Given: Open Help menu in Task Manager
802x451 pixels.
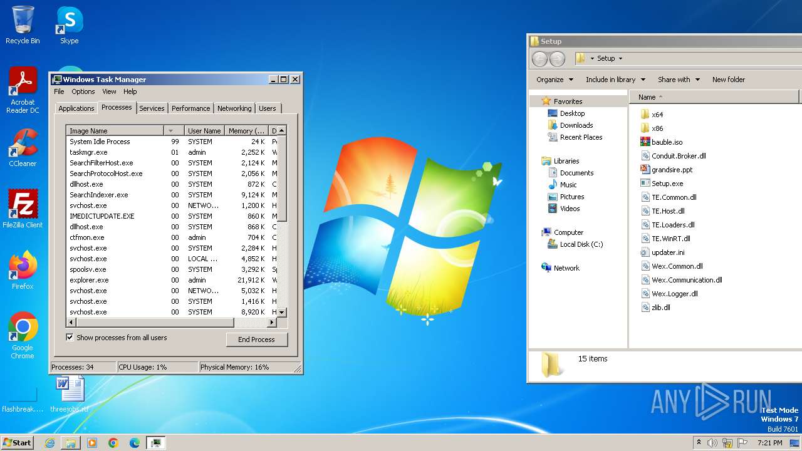Looking at the screenshot, I should [x=130, y=91].
